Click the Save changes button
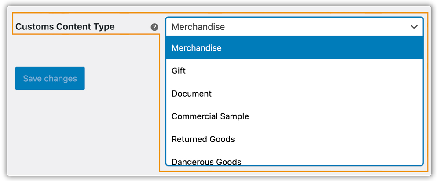The image size is (440, 181). pos(50,79)
